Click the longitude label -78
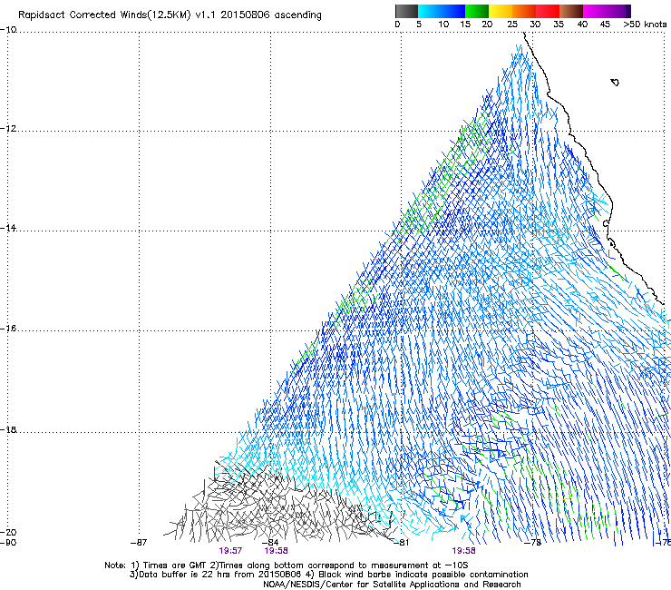This screenshot has height=590, width=671. [x=533, y=543]
